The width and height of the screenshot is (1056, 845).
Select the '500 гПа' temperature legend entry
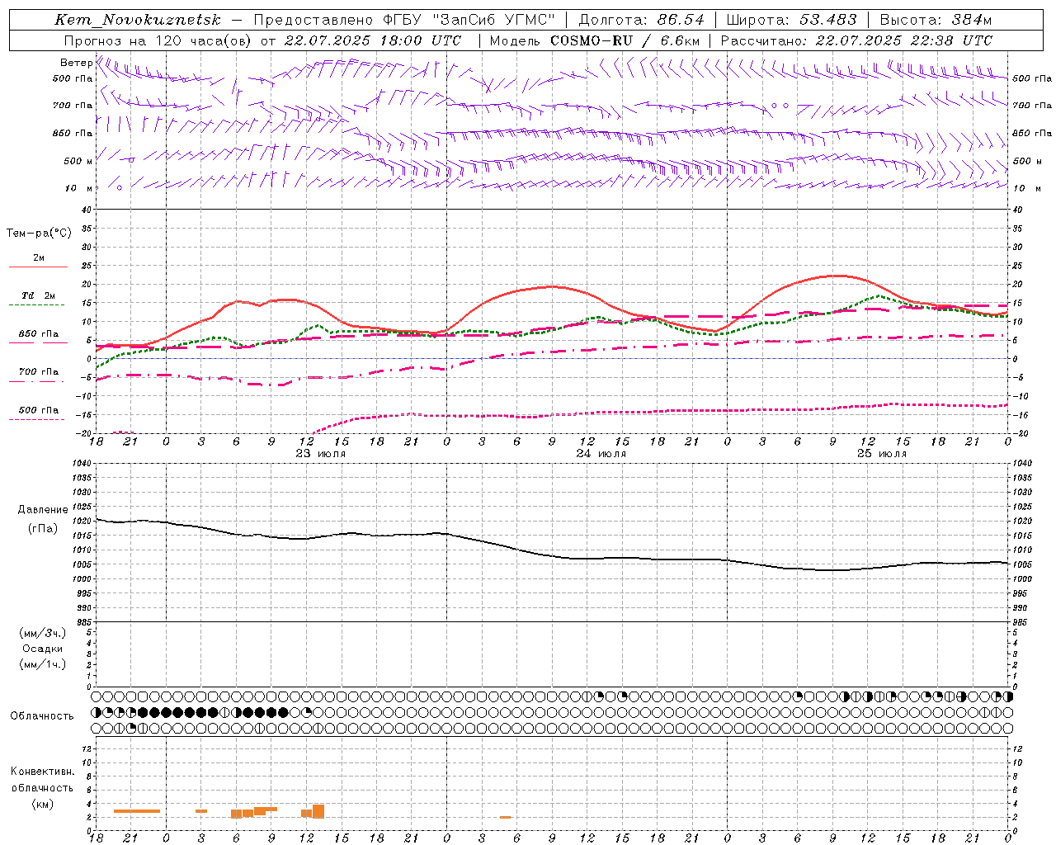coord(39,410)
